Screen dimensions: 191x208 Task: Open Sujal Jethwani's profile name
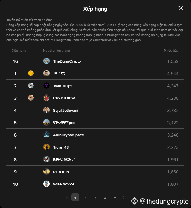coord(66,110)
